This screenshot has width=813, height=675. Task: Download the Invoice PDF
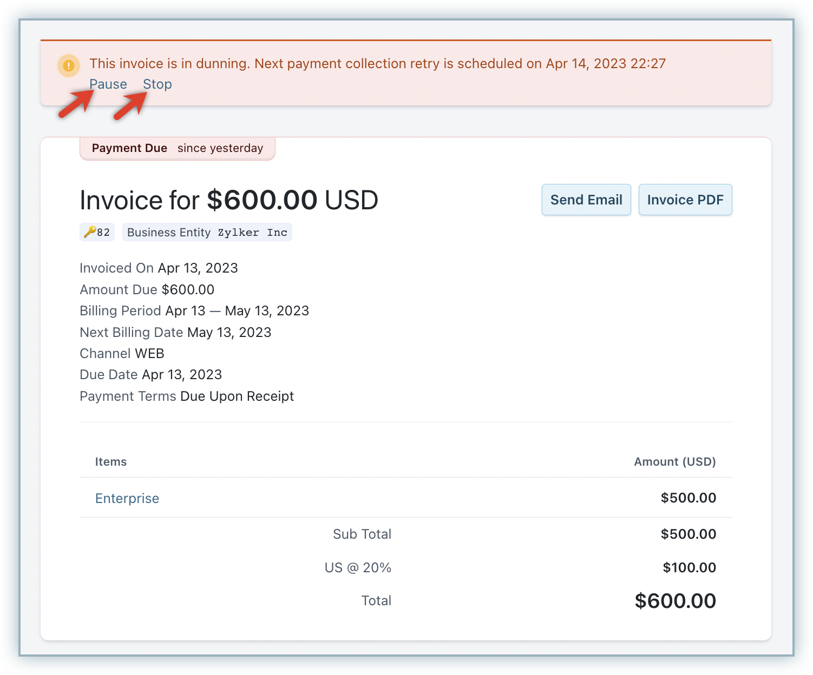[x=685, y=200]
